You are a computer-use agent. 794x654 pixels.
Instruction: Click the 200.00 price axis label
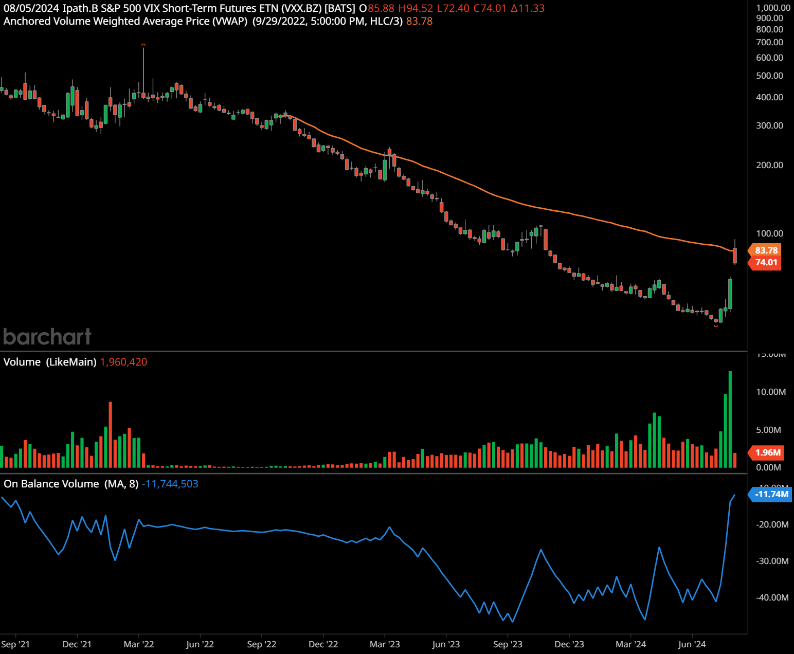pyautogui.click(x=770, y=165)
